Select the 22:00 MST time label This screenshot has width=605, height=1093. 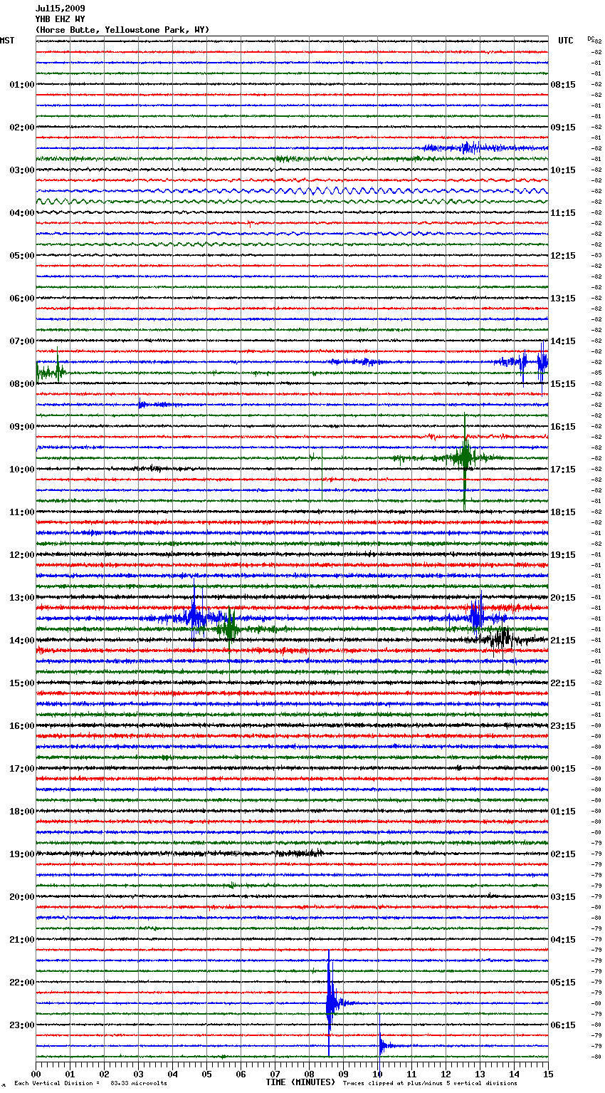[21, 983]
